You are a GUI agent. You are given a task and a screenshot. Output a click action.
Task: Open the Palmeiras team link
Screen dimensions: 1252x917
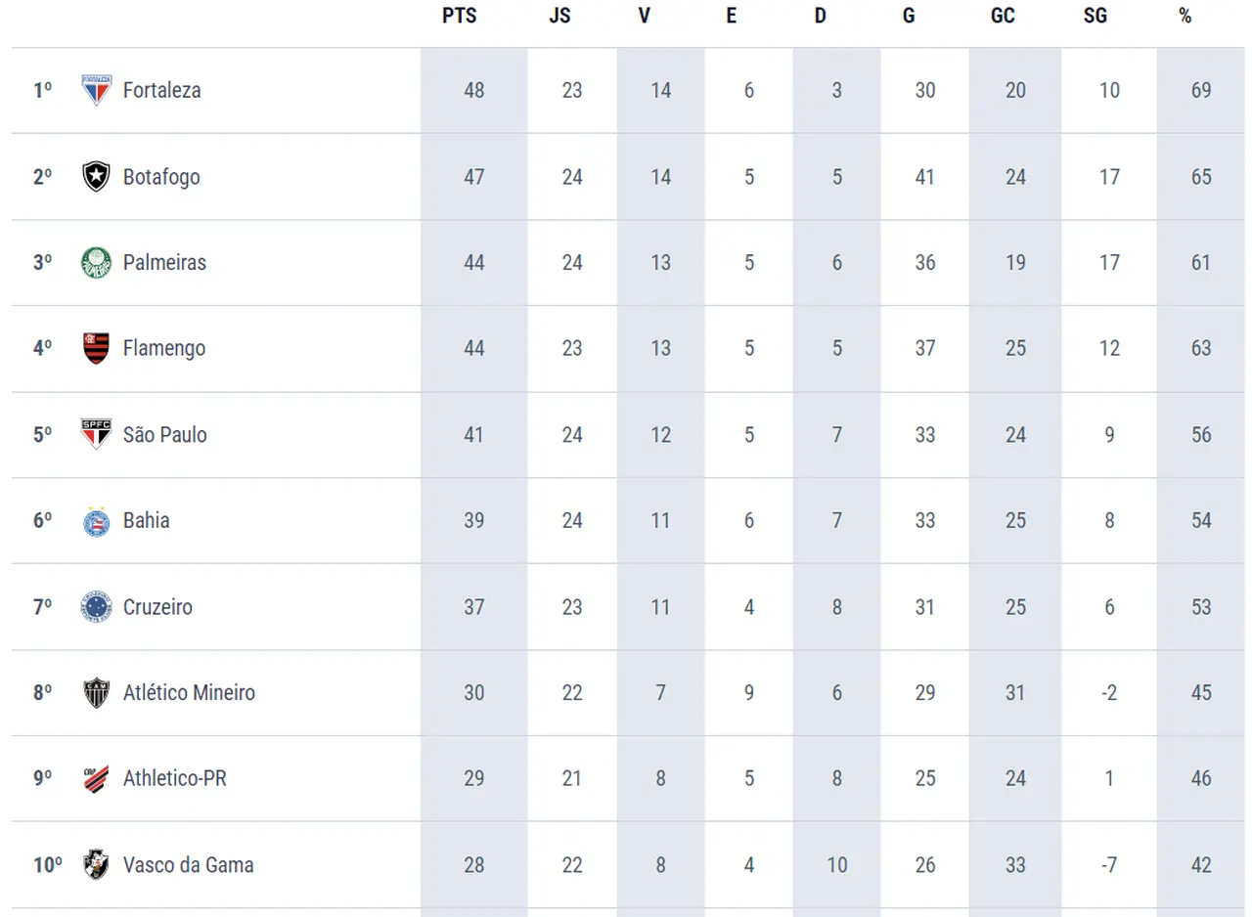[x=164, y=262]
